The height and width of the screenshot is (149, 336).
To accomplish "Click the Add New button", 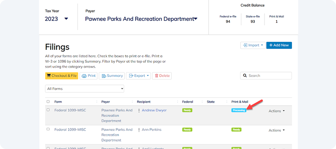I will coord(279,45).
